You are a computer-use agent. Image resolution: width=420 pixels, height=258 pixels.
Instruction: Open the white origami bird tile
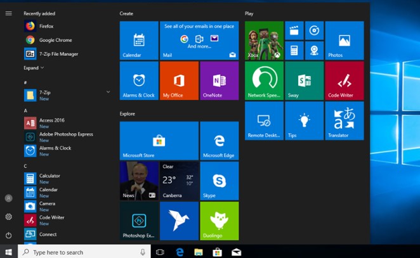click(179, 221)
